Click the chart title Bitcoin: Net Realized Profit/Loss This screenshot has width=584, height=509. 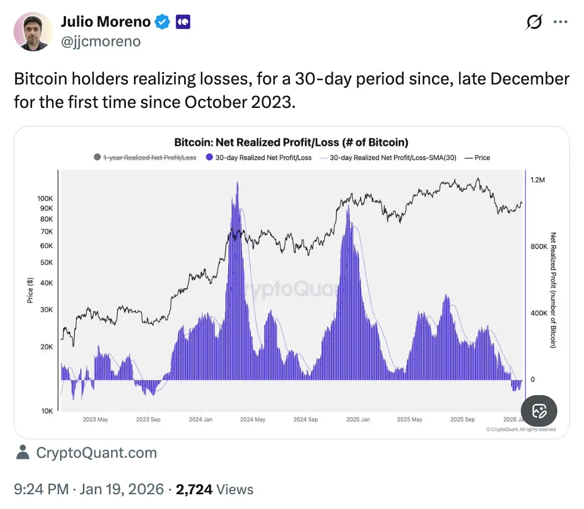click(x=291, y=143)
